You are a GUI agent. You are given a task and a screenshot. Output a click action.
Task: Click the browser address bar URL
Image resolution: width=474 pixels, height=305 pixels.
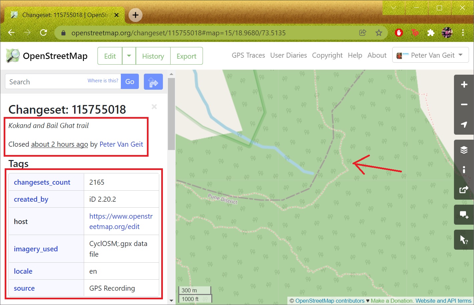[179, 33]
